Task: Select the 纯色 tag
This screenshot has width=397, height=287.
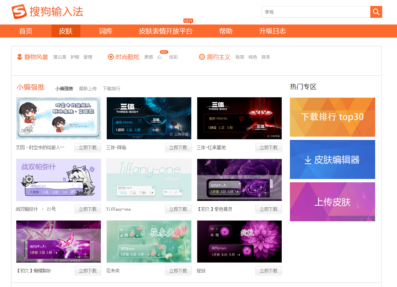Action: [253, 57]
